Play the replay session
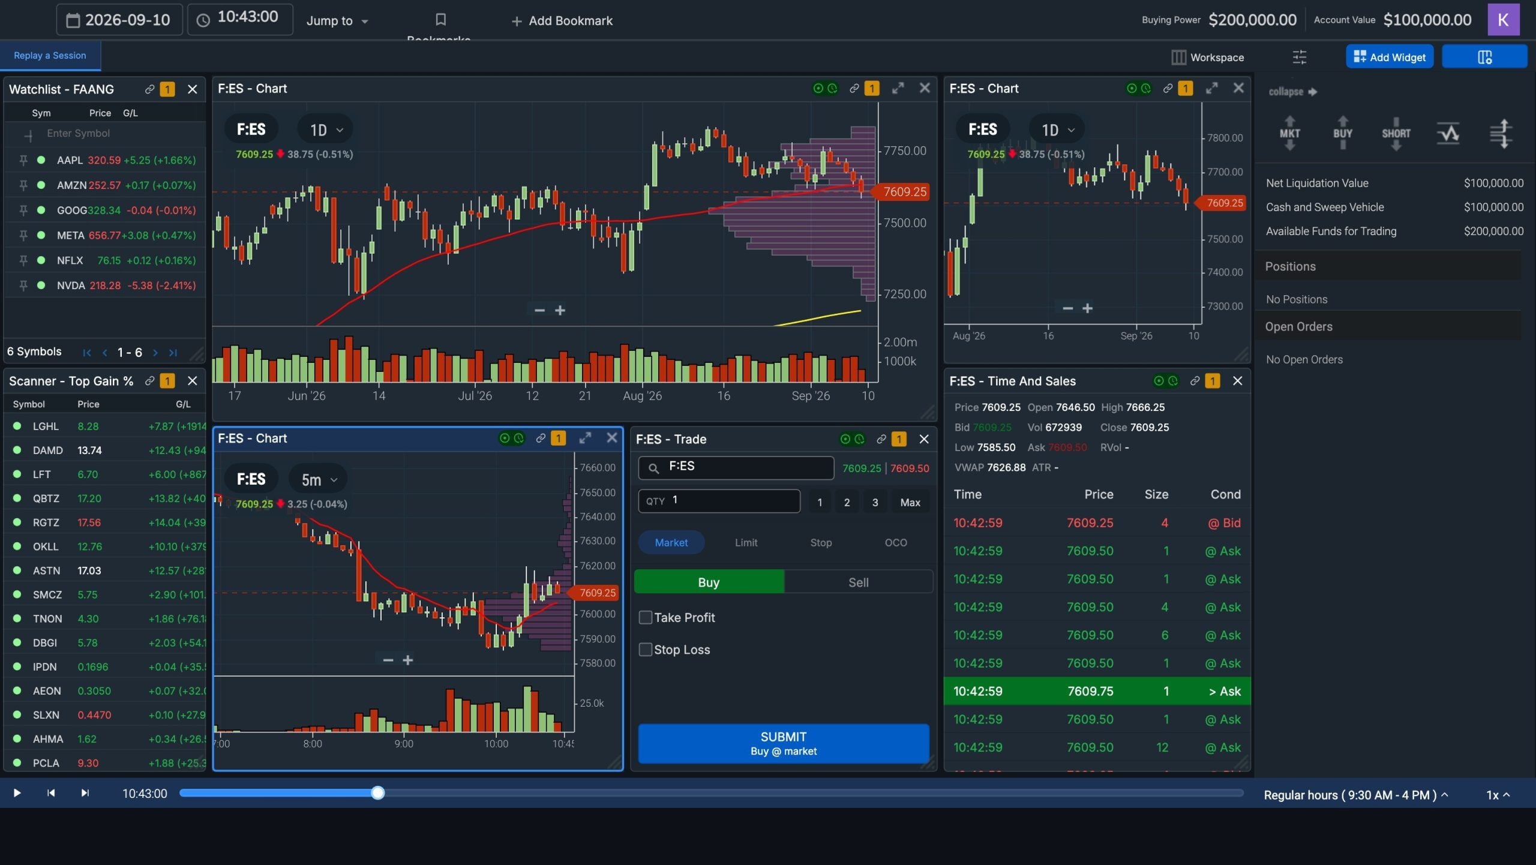The height and width of the screenshot is (865, 1536). (17, 793)
